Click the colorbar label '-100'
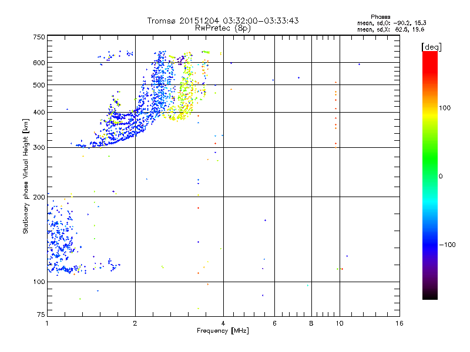The width and height of the screenshot is (470, 352). click(x=447, y=245)
